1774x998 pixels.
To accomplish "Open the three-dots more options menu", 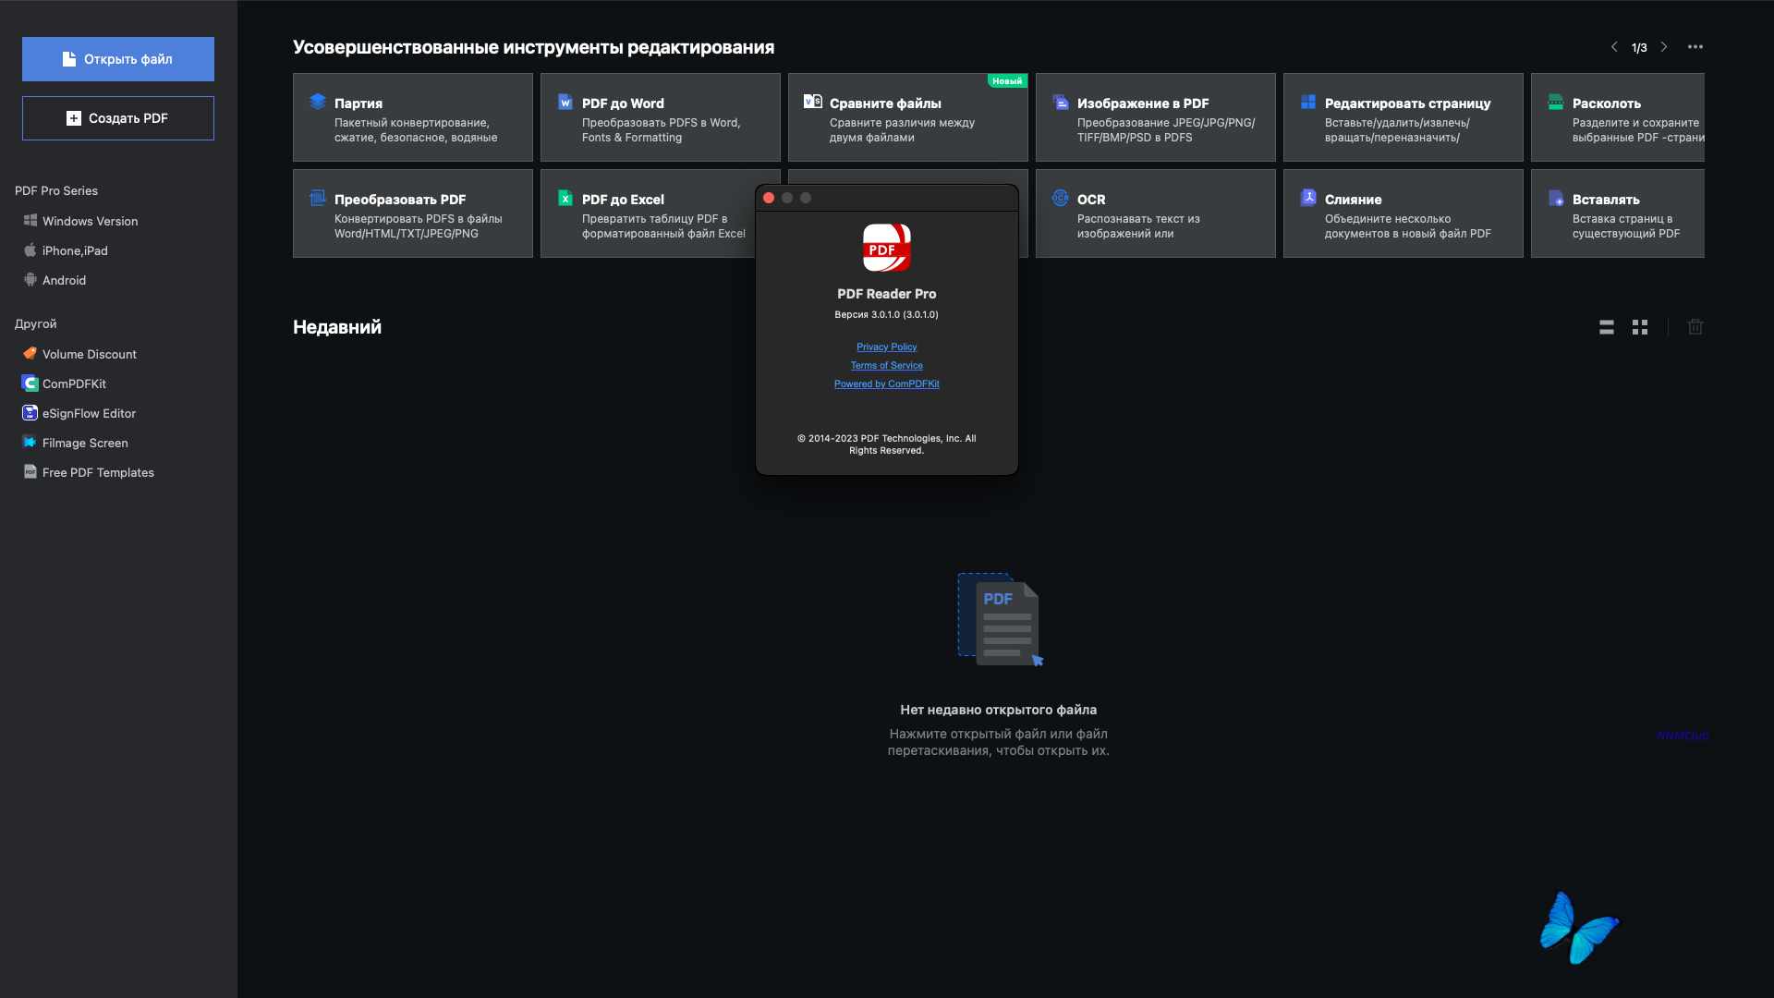I will click(1695, 47).
